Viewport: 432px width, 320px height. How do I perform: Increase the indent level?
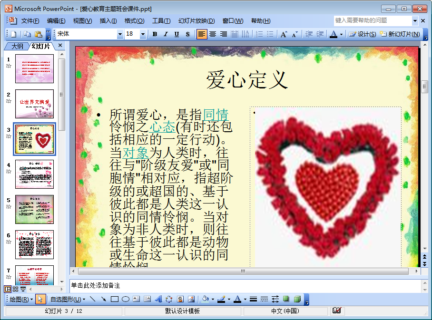(320, 34)
